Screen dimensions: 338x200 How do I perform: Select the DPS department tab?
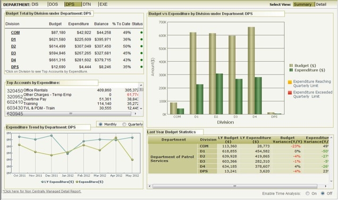click(73, 4)
